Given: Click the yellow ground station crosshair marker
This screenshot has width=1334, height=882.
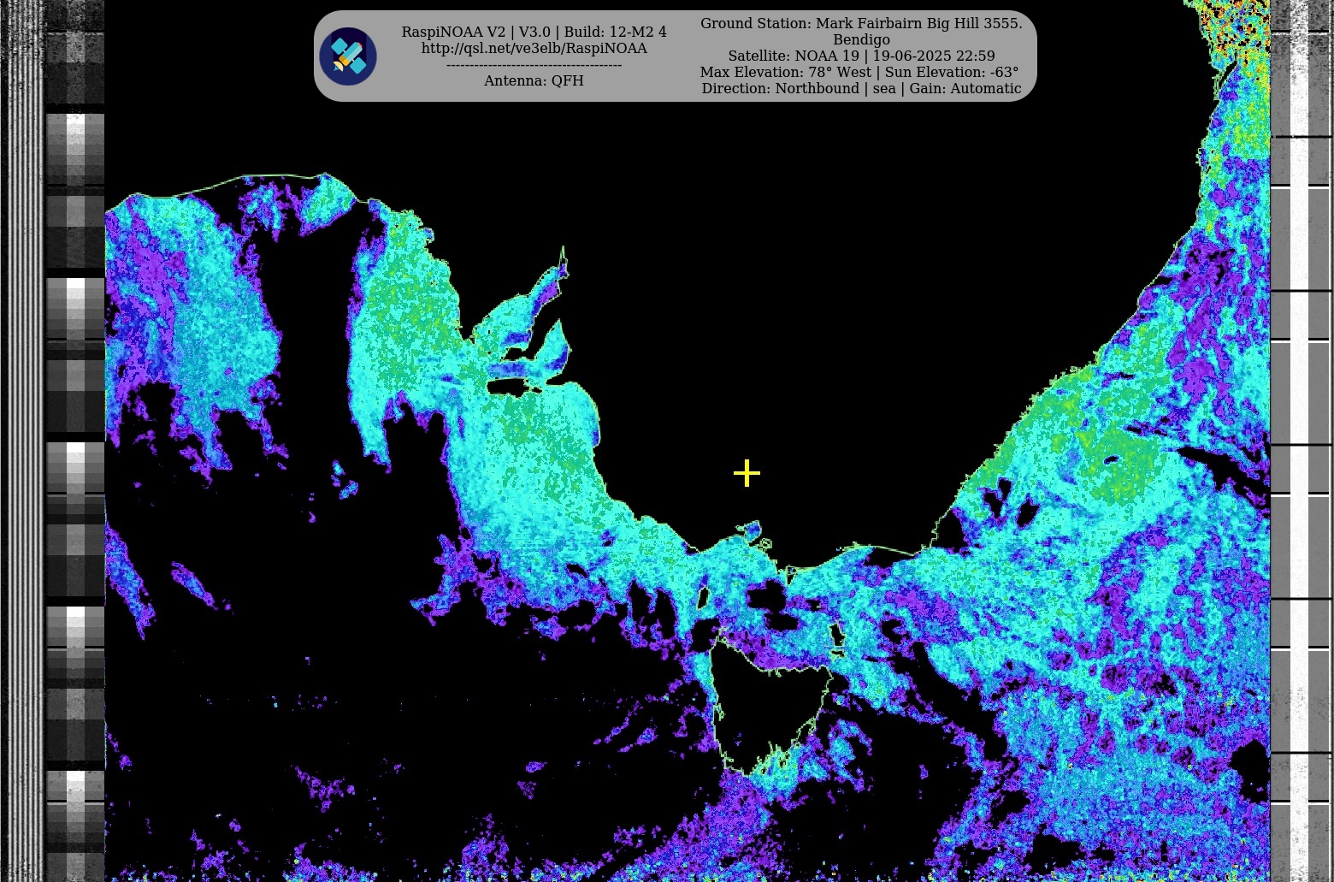Looking at the screenshot, I should pyautogui.click(x=747, y=473).
